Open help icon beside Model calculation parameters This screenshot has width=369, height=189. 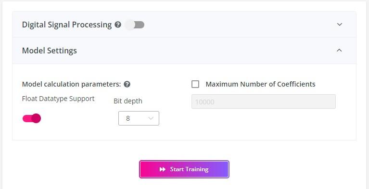click(x=127, y=84)
